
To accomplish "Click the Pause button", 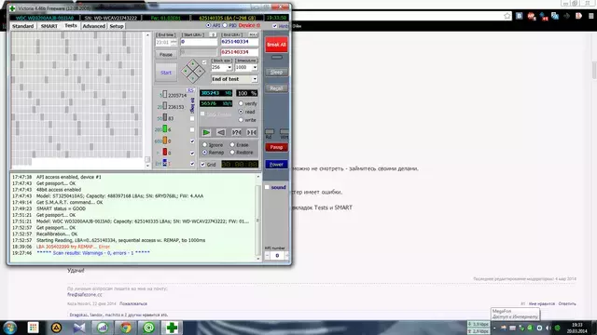I will [166, 54].
